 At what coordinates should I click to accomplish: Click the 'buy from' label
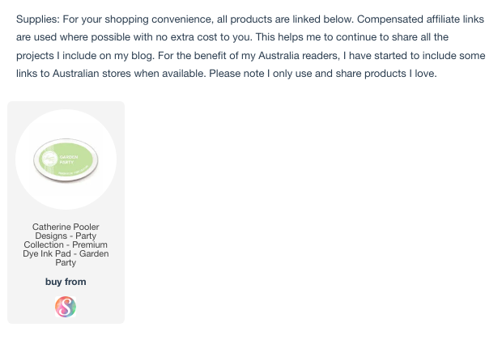click(x=66, y=282)
